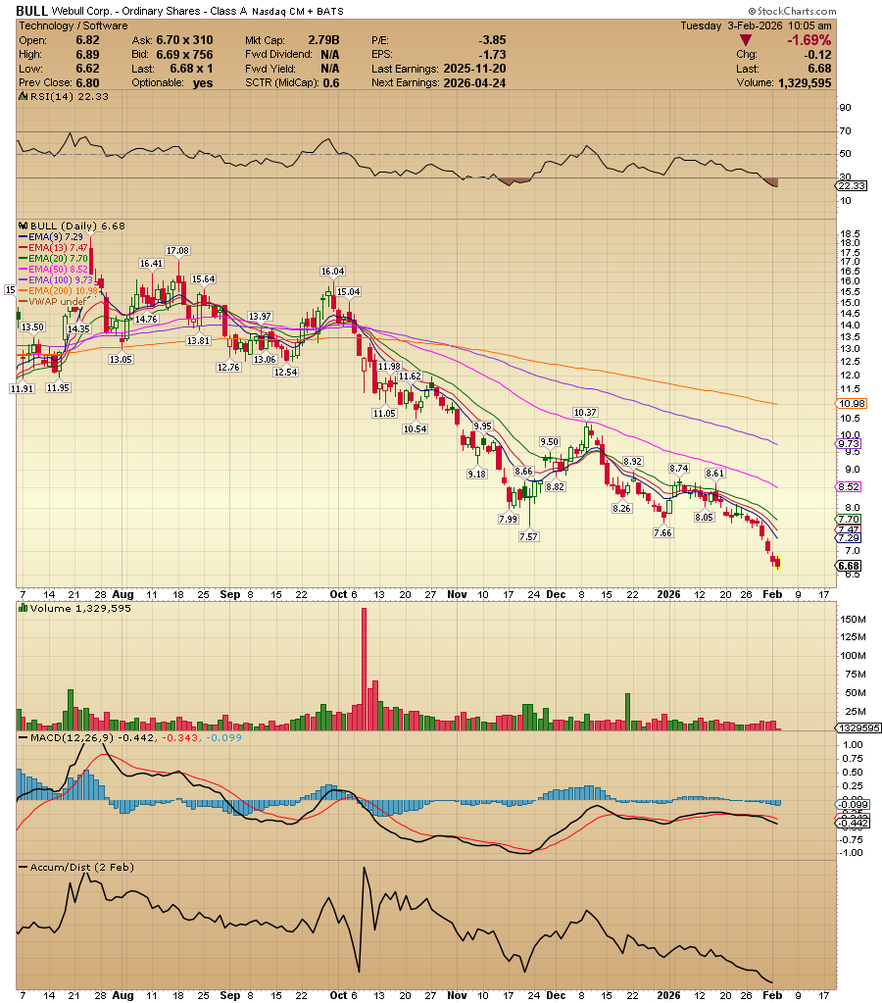Click the small icon beside RSI(14) label
The image size is (882, 1003).
[x=23, y=97]
